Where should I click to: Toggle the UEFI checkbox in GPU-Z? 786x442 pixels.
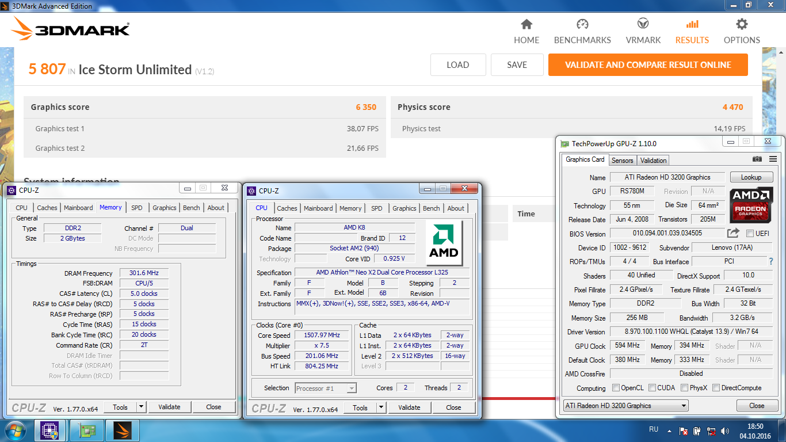750,234
